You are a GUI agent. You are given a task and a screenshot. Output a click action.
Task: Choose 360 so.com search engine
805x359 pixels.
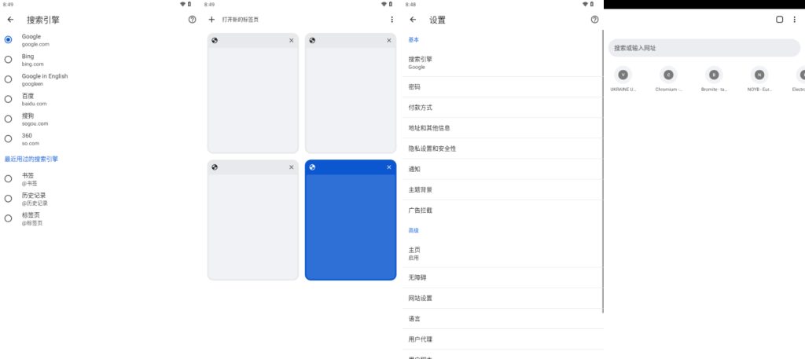coord(8,139)
